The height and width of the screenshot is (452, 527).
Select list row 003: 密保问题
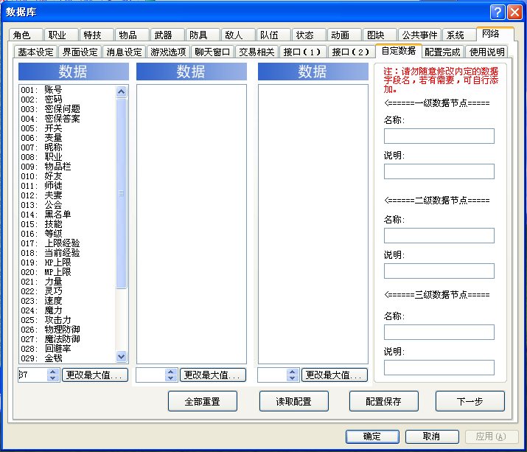(x=67, y=109)
